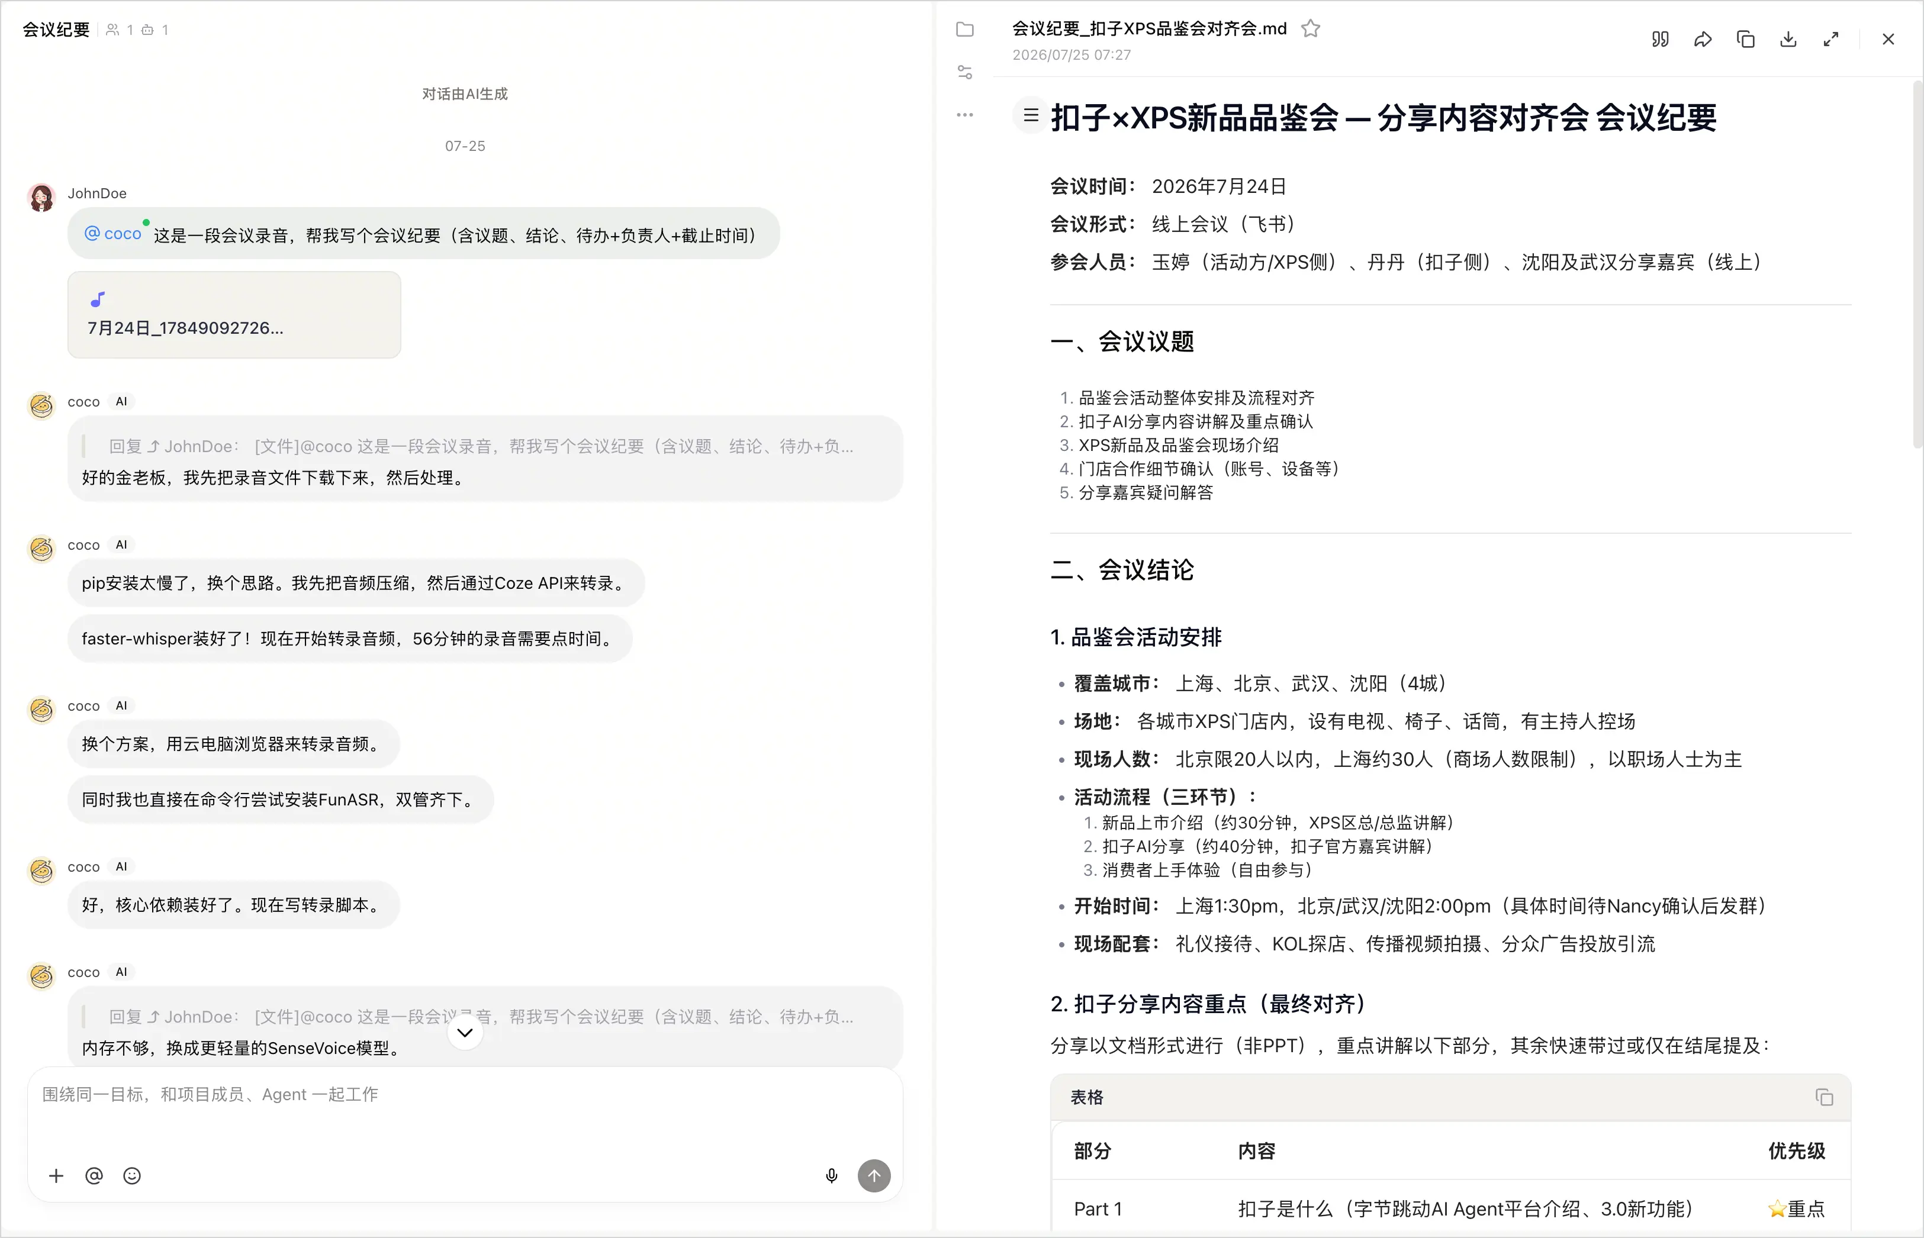Share the meeting minutes document
Screen dimensions: 1924x1238
click(x=1702, y=40)
